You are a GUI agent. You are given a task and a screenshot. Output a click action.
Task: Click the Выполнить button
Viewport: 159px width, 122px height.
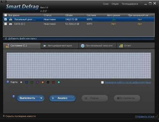click(28, 98)
